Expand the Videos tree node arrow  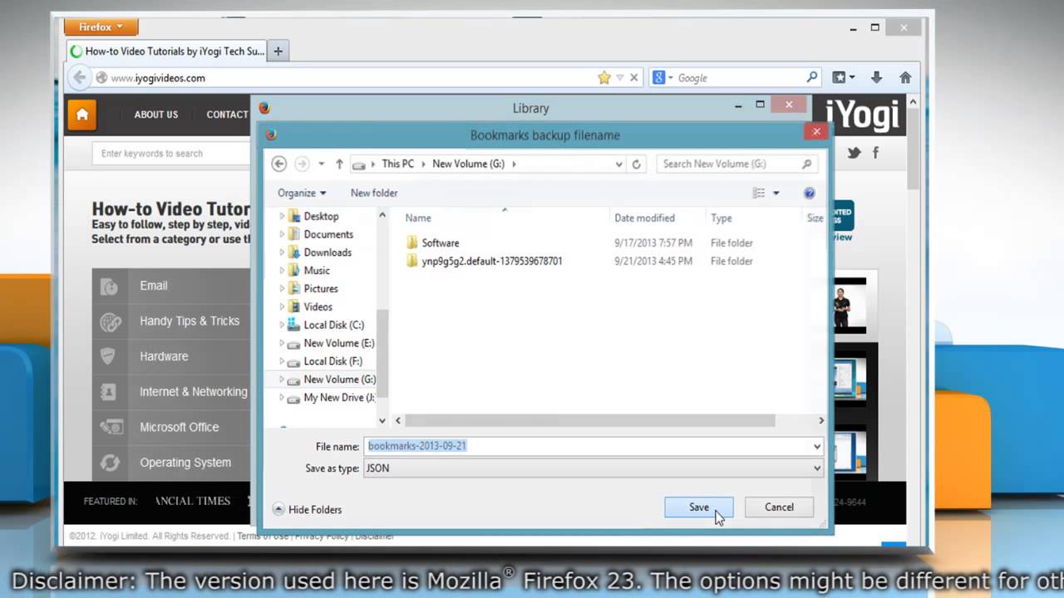coord(282,307)
